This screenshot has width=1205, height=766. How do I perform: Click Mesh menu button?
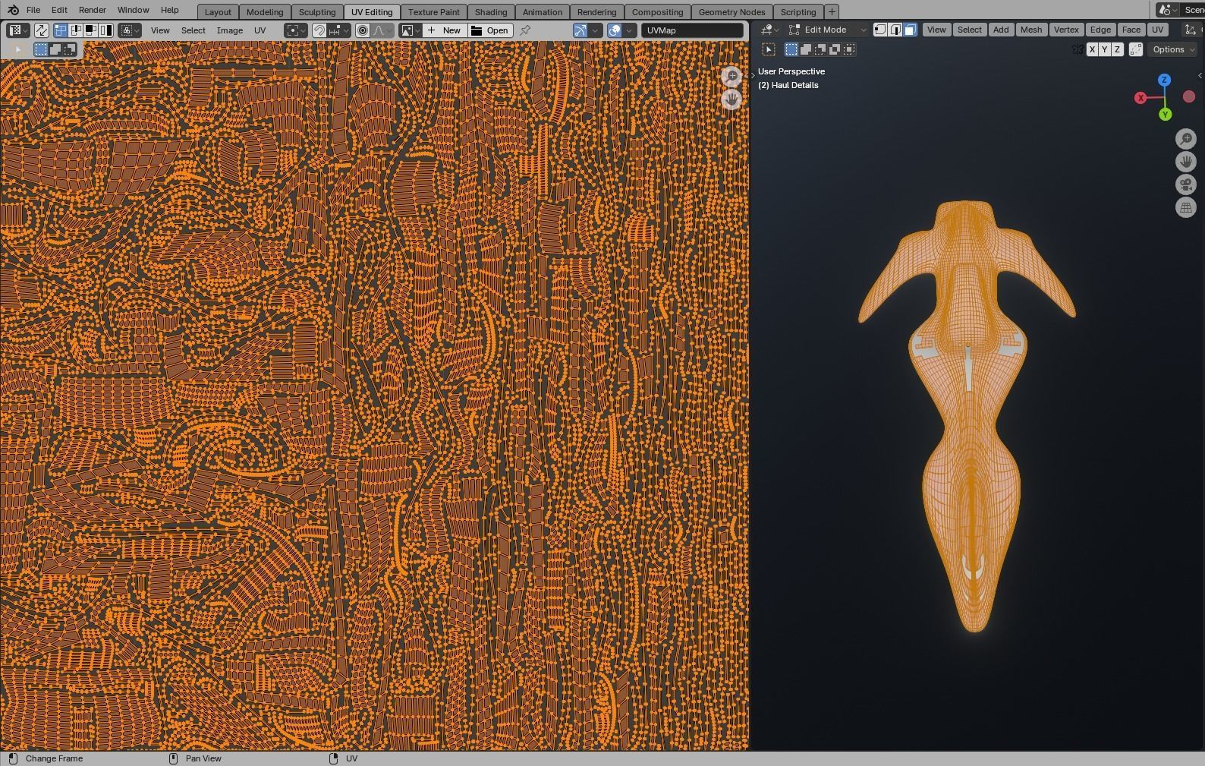click(x=1031, y=30)
